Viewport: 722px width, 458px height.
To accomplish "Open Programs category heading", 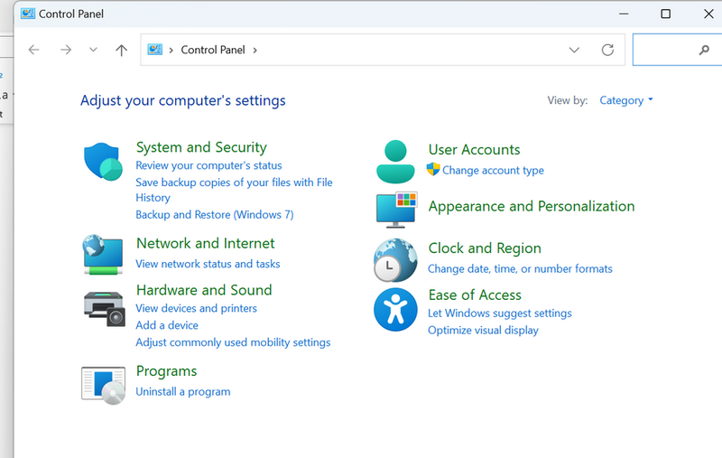I will [166, 371].
